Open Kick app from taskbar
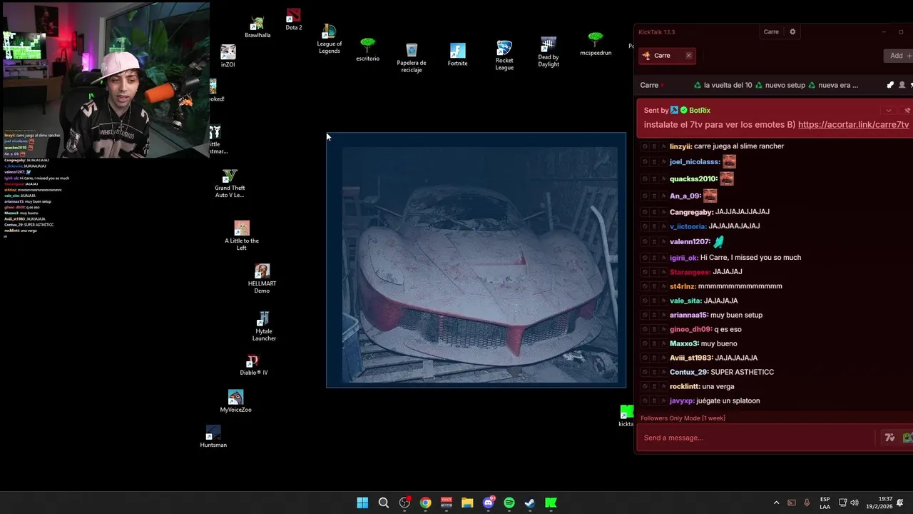Viewport: 913px width, 514px height. click(x=551, y=503)
